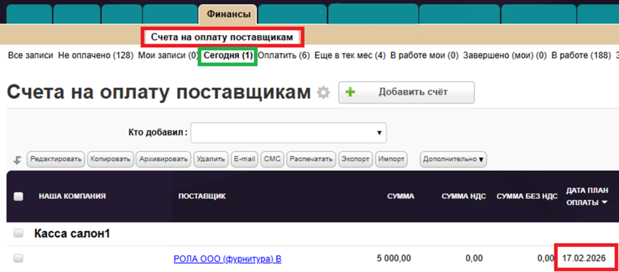The image size is (619, 272).
Task: Select the РОЛА ООО row checkbox
Action: coord(18,258)
